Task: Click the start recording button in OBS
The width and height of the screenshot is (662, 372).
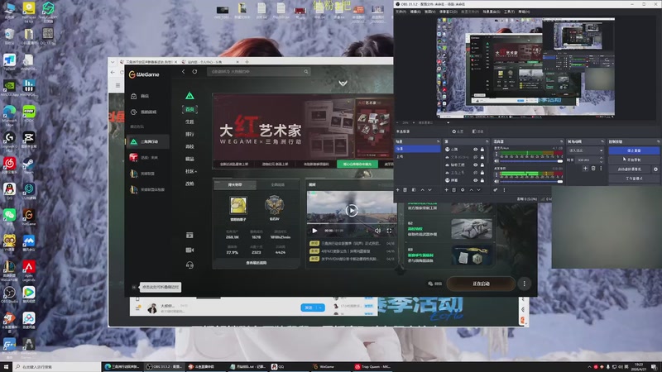Action: coord(634,160)
